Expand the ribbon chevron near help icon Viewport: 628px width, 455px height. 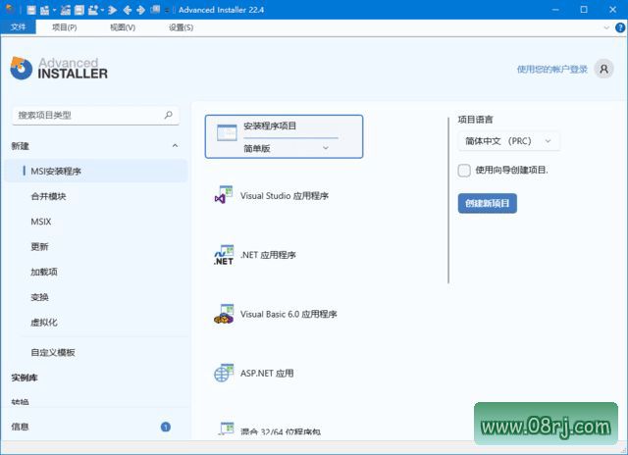click(x=606, y=27)
